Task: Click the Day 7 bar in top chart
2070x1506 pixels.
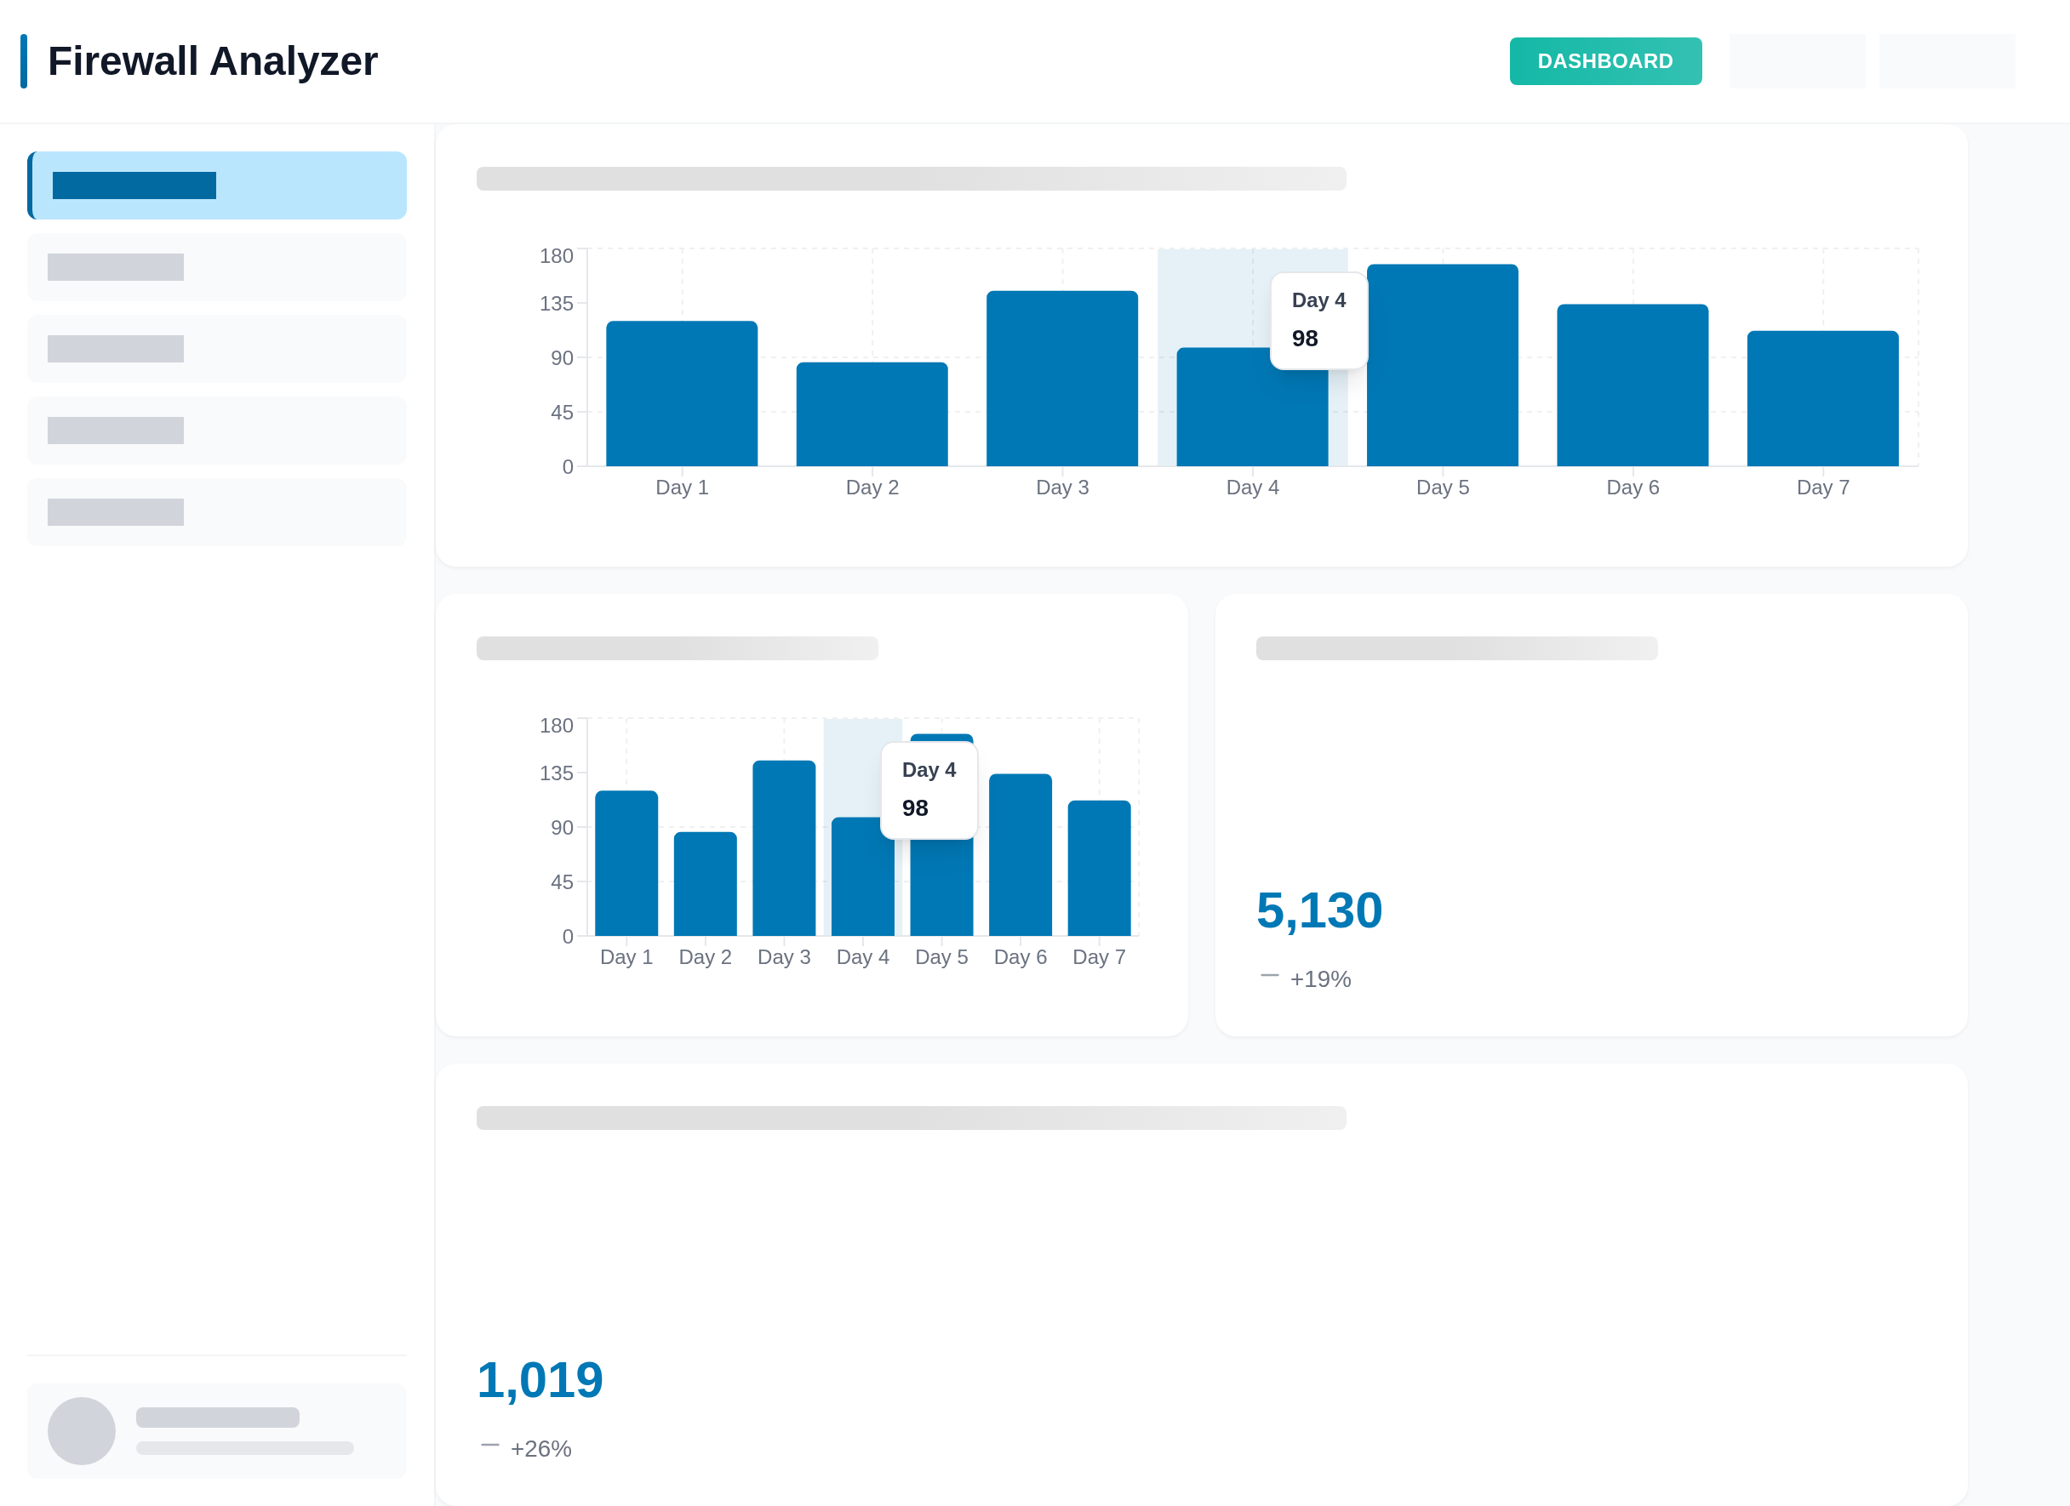Action: click(1821, 398)
